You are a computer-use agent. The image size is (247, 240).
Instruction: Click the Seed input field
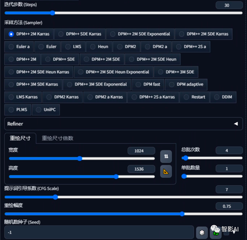tap(99, 232)
